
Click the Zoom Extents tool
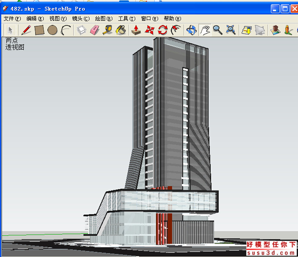231,30
